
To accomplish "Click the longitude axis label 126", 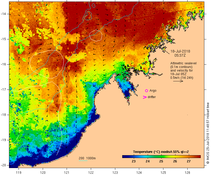I will 187,172.
